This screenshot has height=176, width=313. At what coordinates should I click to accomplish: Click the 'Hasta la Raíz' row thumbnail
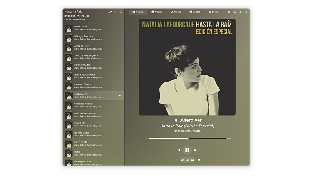(69, 28)
